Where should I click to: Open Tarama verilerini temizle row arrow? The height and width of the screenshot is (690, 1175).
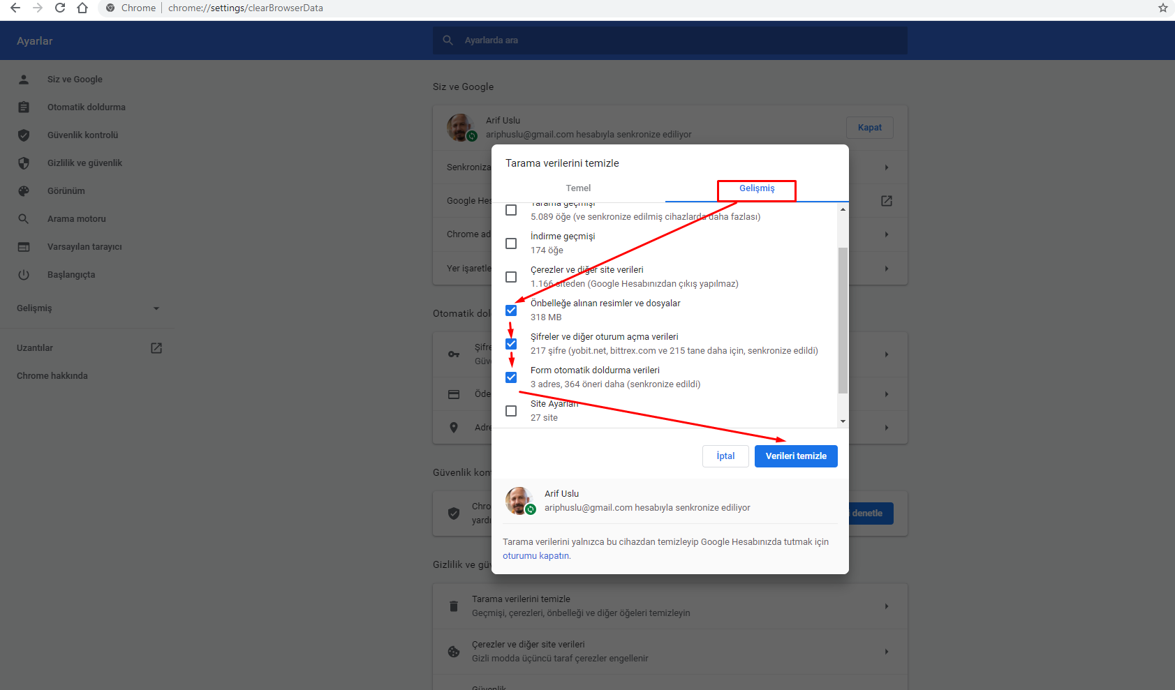point(887,606)
